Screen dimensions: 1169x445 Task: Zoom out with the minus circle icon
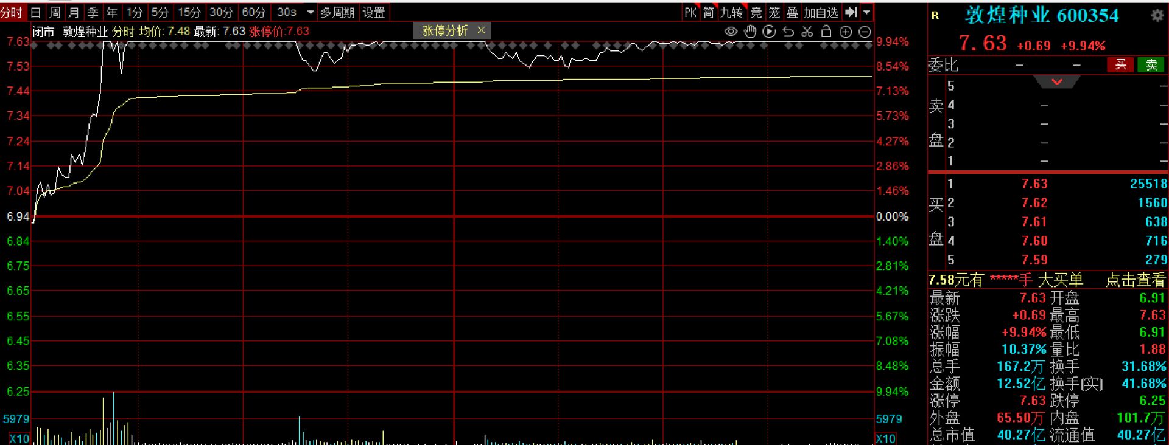[x=865, y=32]
